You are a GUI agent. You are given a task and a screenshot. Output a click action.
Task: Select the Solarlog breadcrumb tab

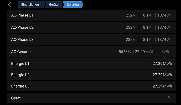click(73, 5)
